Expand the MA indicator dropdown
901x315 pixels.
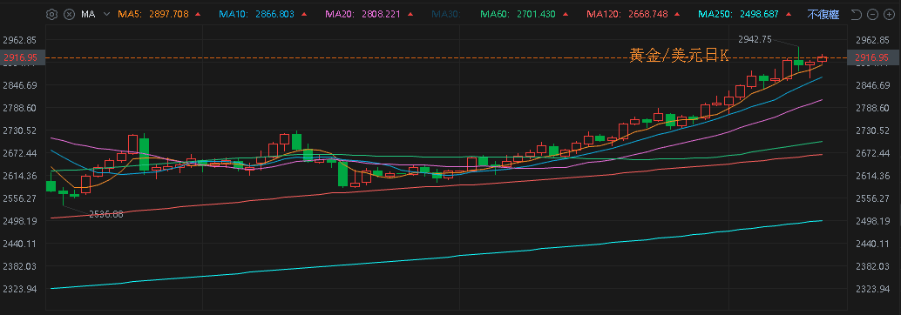point(106,14)
